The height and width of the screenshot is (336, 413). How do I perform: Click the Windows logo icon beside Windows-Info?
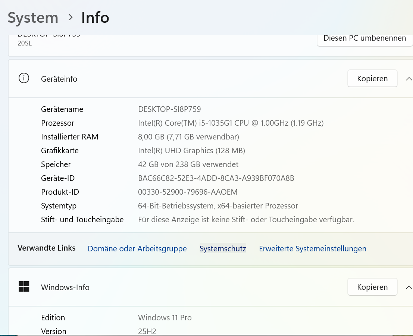[x=24, y=286]
